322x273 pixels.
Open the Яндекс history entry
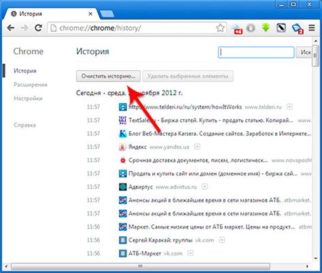(137, 147)
